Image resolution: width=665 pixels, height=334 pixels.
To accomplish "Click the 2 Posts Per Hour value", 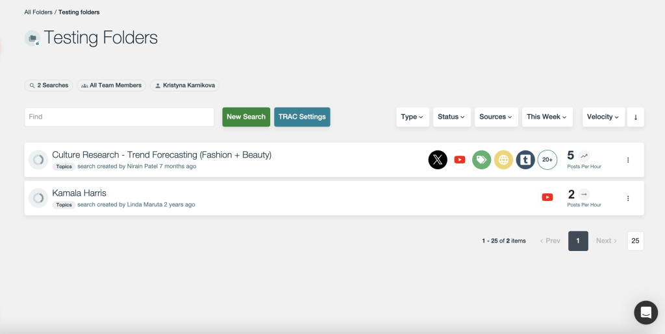I will pyautogui.click(x=571, y=195).
